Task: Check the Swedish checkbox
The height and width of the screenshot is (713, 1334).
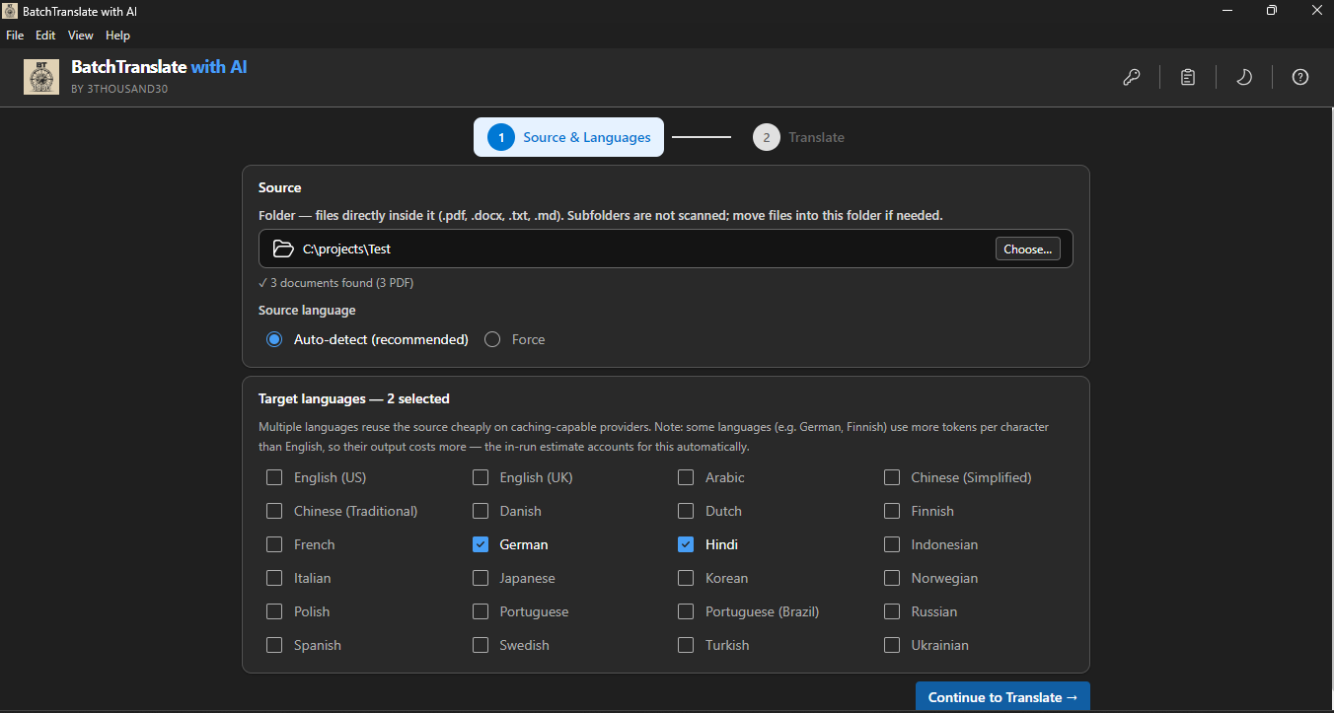Action: tap(481, 645)
